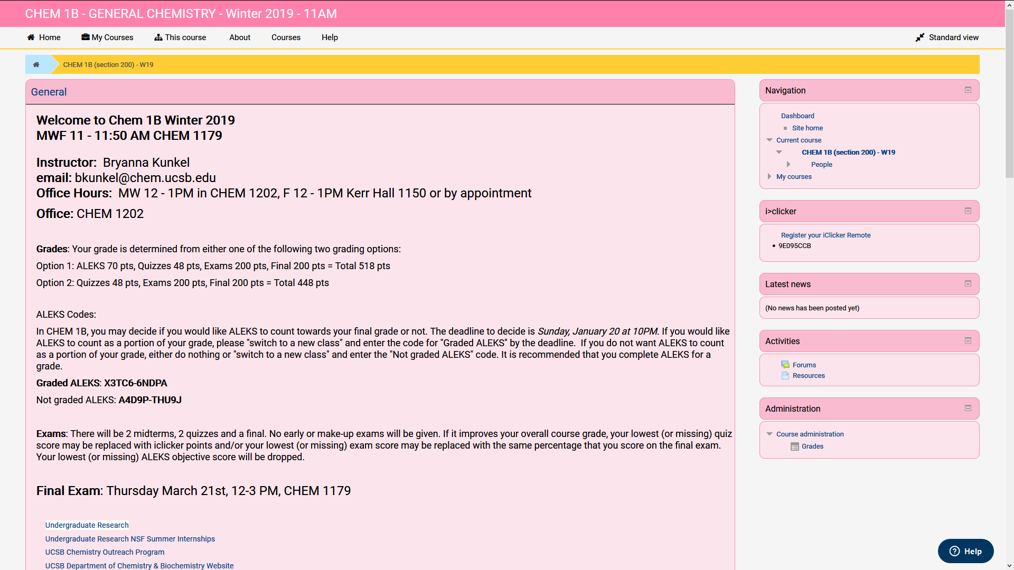Open UCSB Chemistry Outreach Program link
Viewport: 1014px width, 570px height.
tap(105, 552)
